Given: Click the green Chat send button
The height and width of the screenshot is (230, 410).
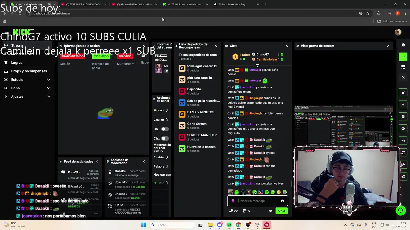Looking at the screenshot, I should [x=282, y=211].
